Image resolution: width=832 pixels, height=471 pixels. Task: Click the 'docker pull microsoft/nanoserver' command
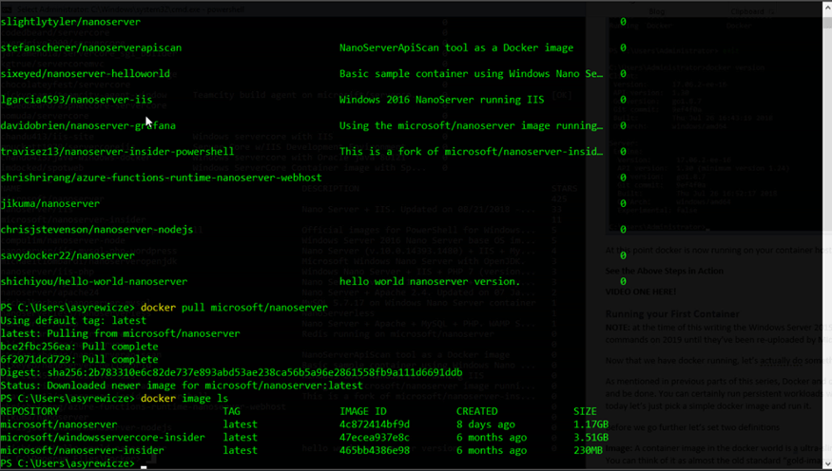(234, 308)
